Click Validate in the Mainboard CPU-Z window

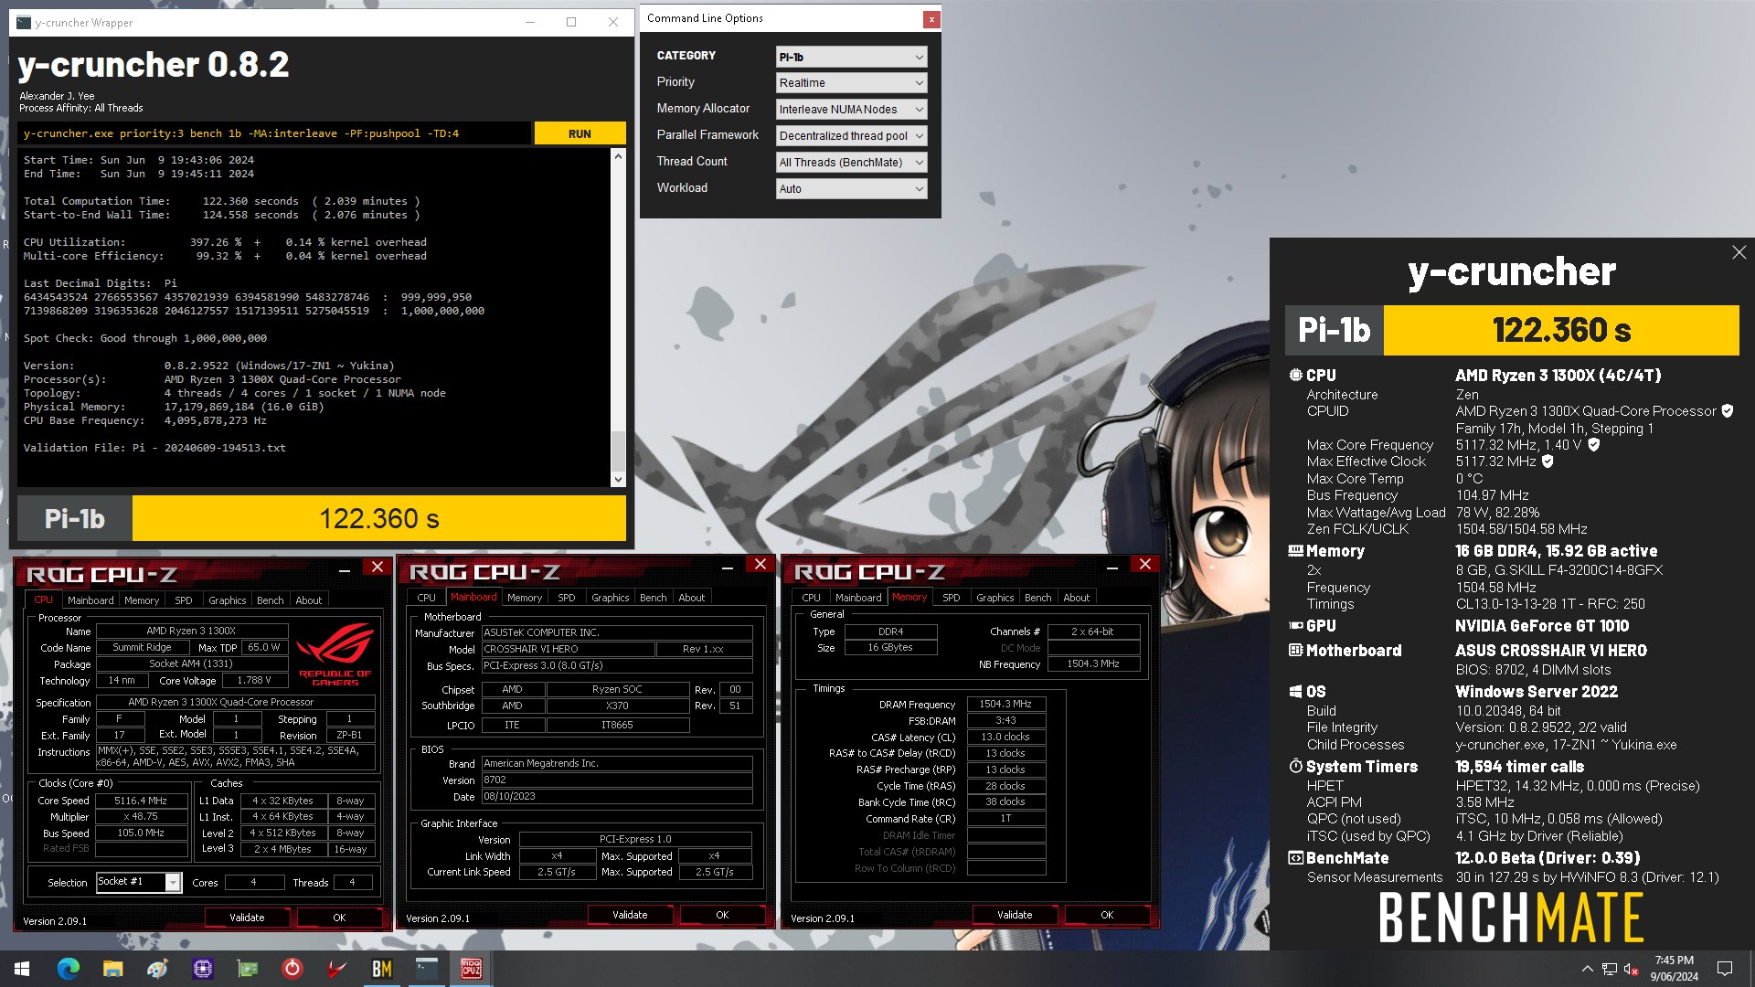click(x=630, y=915)
